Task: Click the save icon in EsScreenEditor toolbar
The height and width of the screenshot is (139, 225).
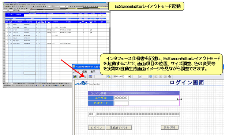Action: tap(75, 77)
